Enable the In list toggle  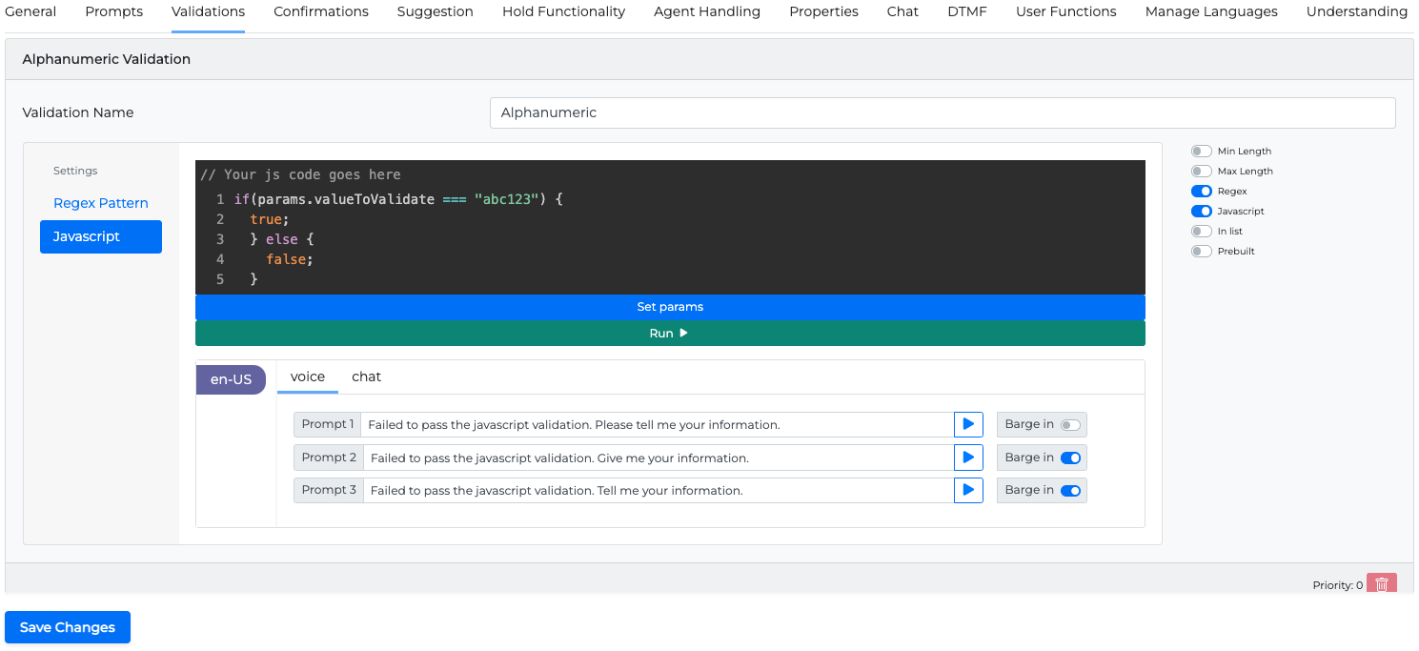coord(1201,232)
